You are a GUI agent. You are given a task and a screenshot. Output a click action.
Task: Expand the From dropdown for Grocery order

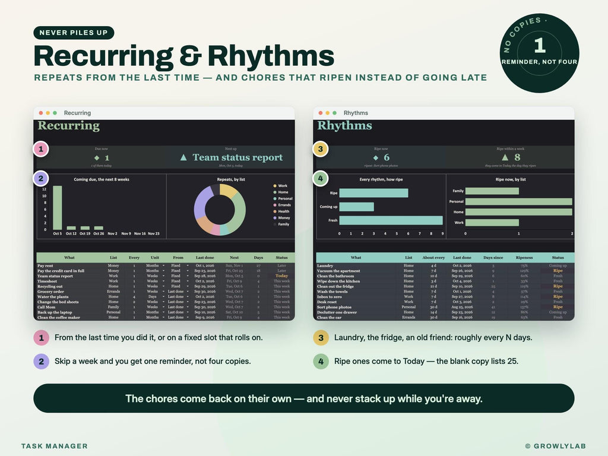click(x=187, y=291)
